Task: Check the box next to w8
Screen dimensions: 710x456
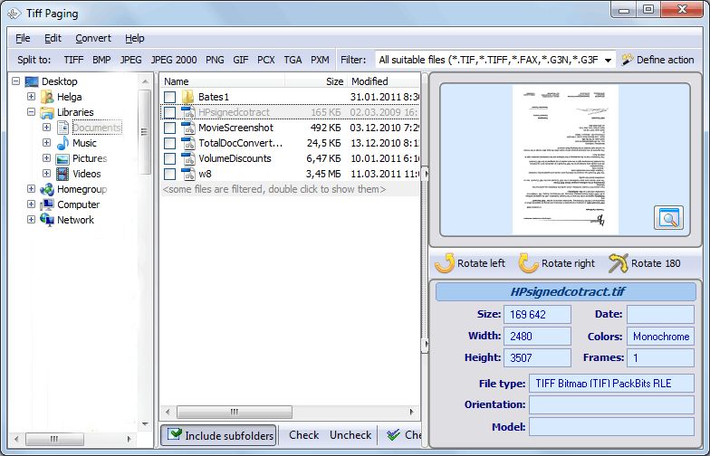Action: 170,174
